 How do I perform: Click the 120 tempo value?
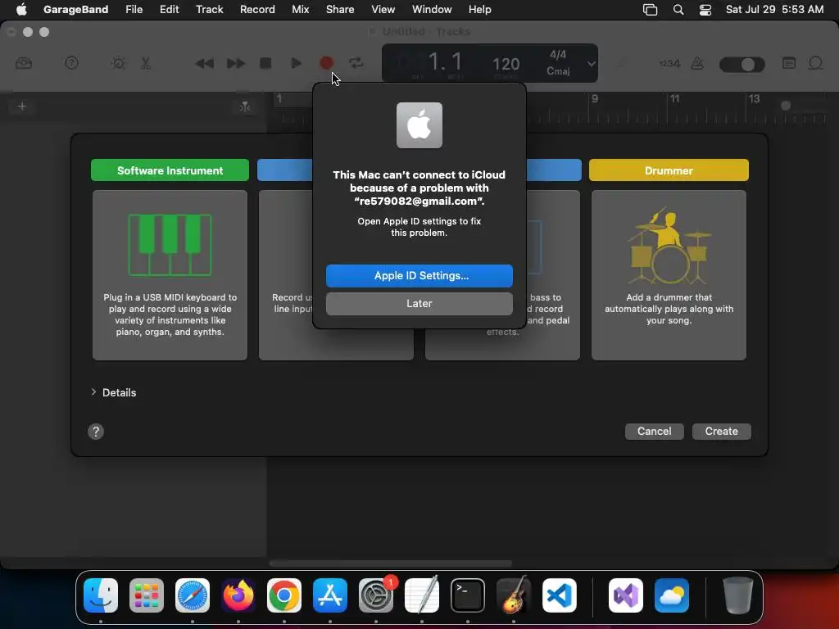[x=506, y=64]
